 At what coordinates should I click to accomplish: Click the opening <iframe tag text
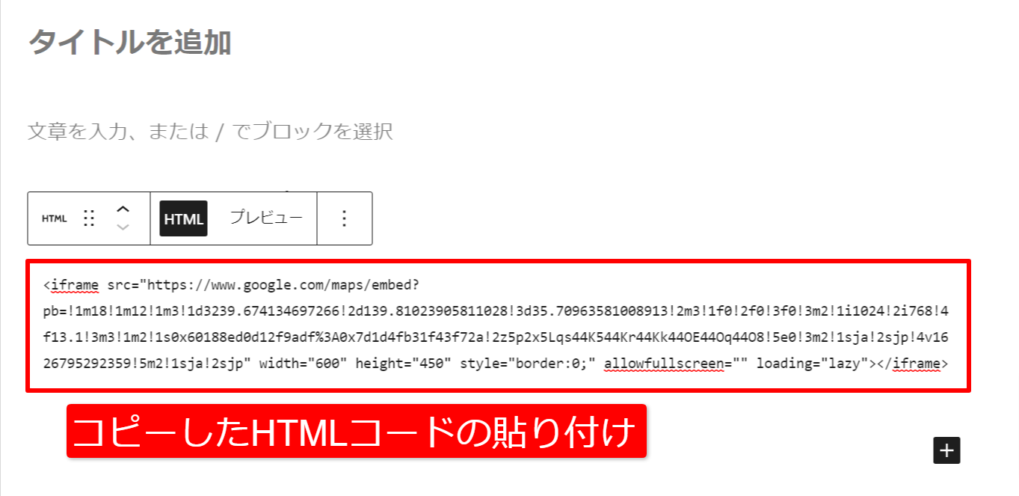[71, 286]
